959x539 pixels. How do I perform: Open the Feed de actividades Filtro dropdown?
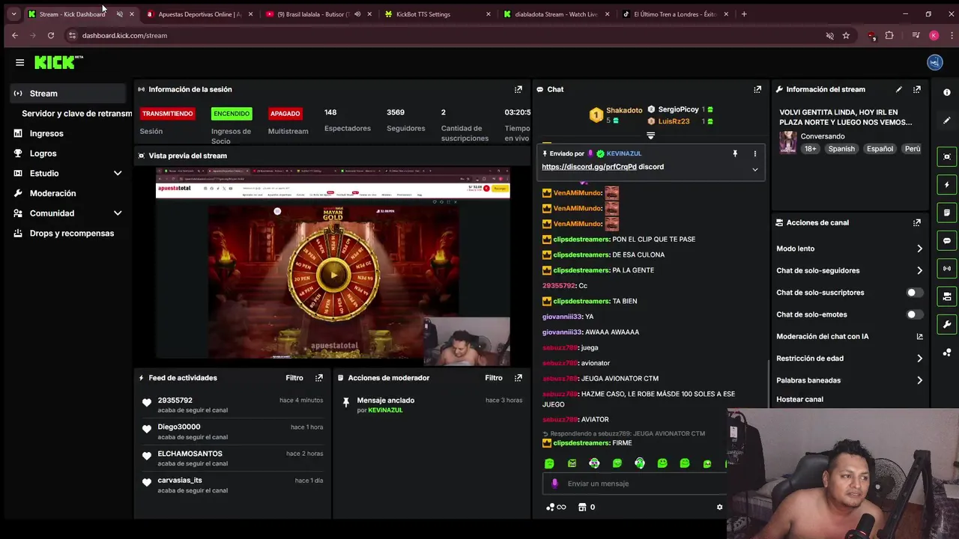(x=294, y=378)
